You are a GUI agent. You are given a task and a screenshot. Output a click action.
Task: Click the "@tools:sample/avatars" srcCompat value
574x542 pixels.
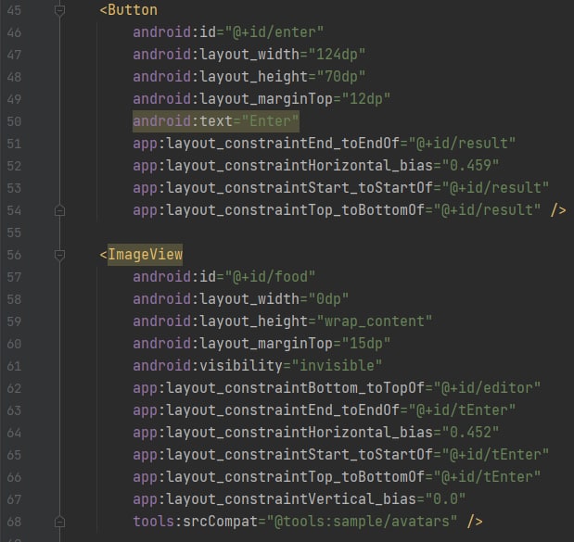click(362, 522)
